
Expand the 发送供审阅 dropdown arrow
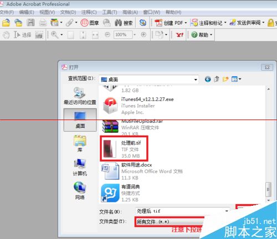pyautogui.click(x=263, y=23)
